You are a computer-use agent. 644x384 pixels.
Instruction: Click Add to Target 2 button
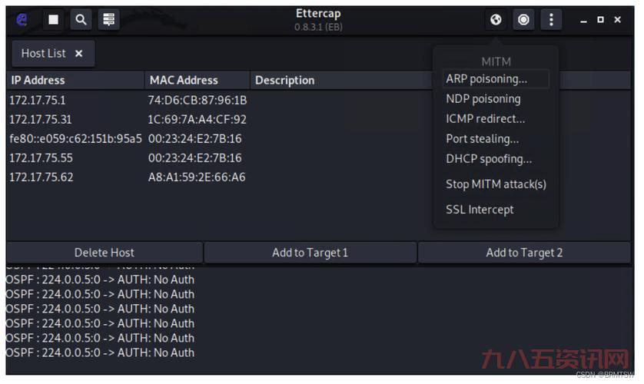point(524,253)
